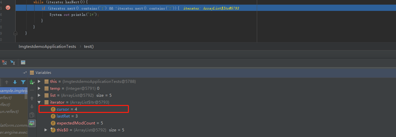Select previous frame with up arrow icon
Image resolution: width=396 pixels, height=137 pixels.
click(x=6, y=82)
